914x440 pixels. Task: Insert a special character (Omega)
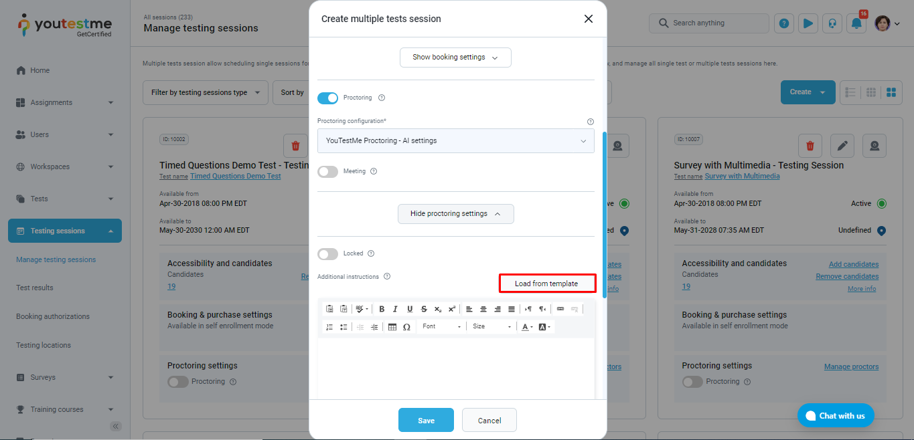pyautogui.click(x=406, y=327)
